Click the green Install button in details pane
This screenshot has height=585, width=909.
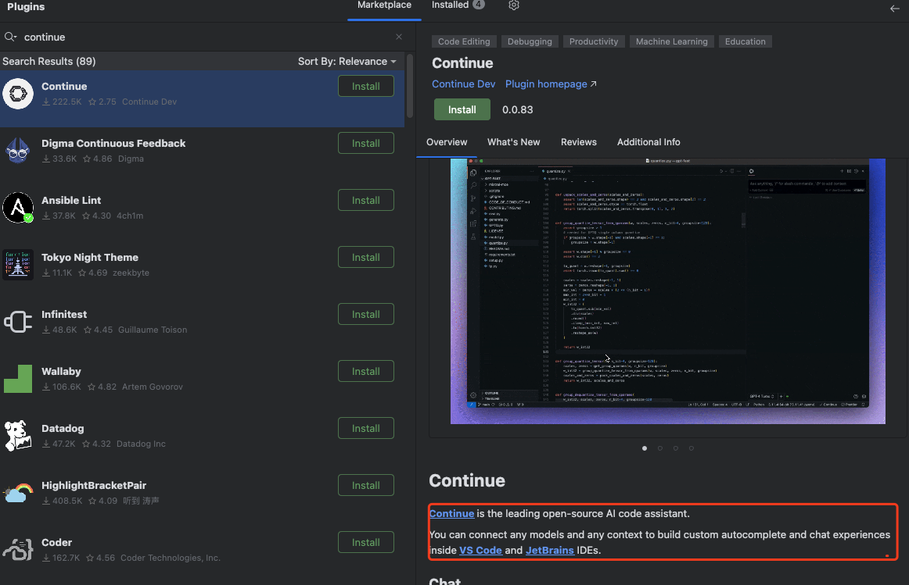[462, 109]
